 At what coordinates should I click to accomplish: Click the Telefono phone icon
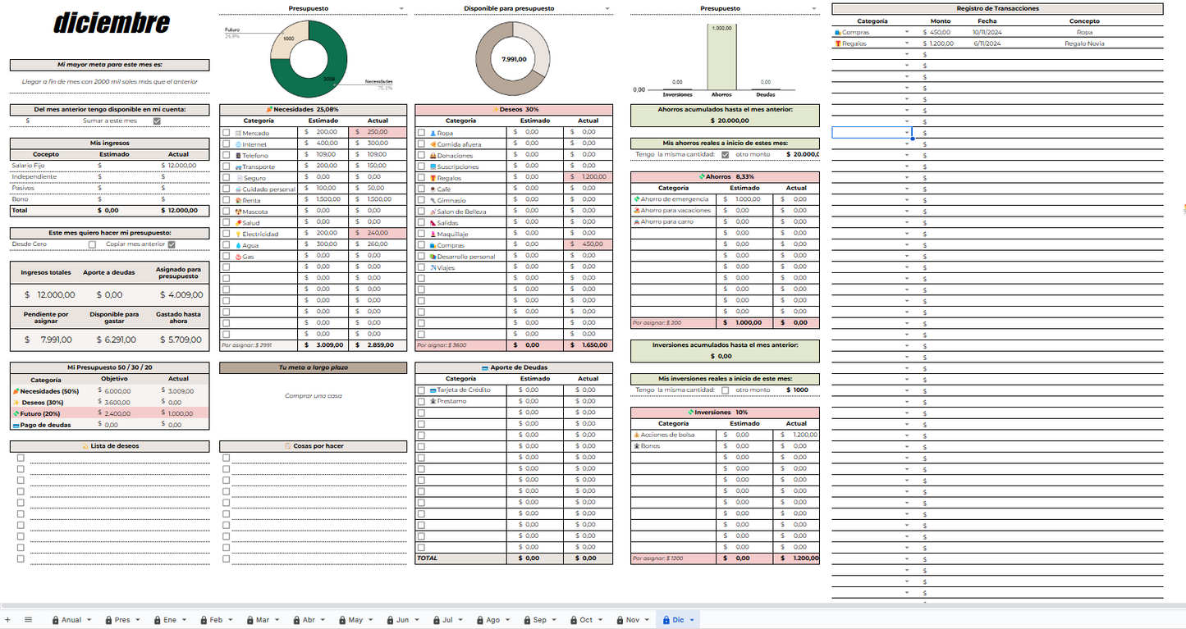click(x=238, y=155)
